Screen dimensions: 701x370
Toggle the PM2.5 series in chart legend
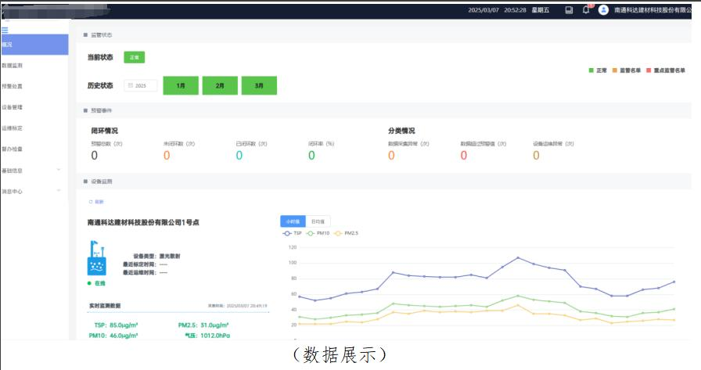coord(346,233)
